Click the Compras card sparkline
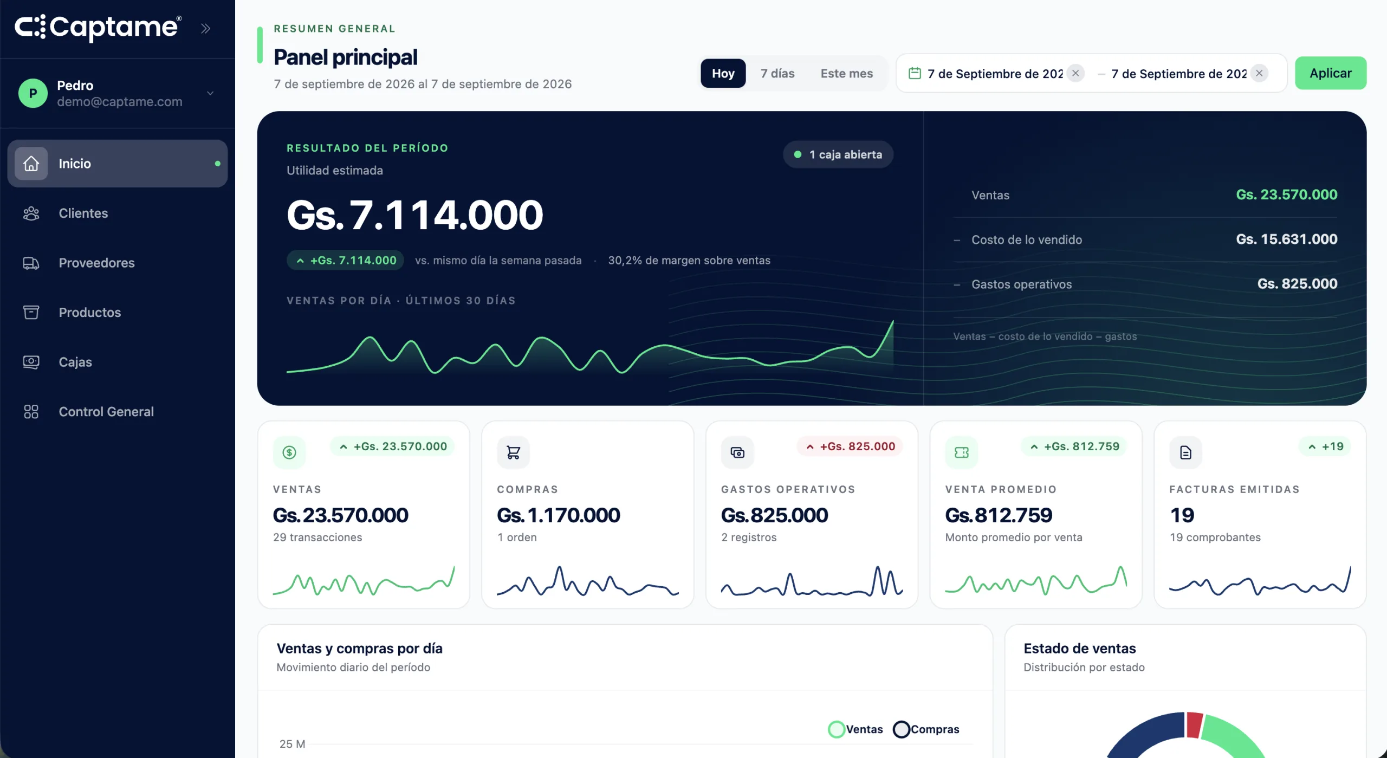 pos(587,581)
